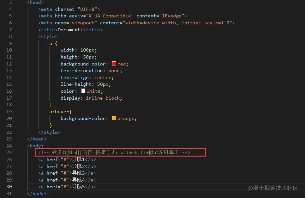Viewport: 305px width, 198px height.
Task: Click the closing </style> tag
Action: point(49,132)
